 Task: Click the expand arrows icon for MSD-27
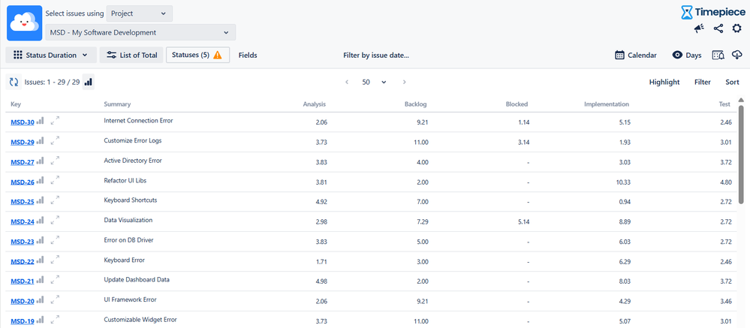click(x=55, y=161)
